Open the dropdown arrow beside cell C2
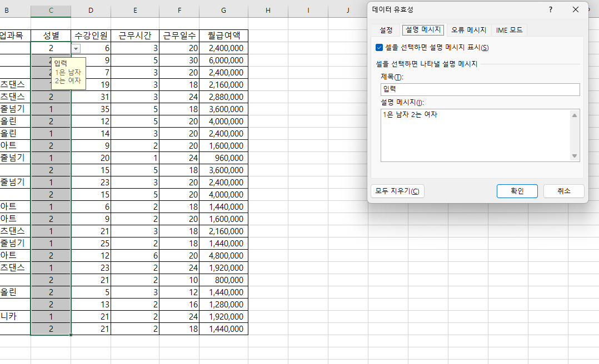This screenshot has height=364, width=599. (x=76, y=48)
